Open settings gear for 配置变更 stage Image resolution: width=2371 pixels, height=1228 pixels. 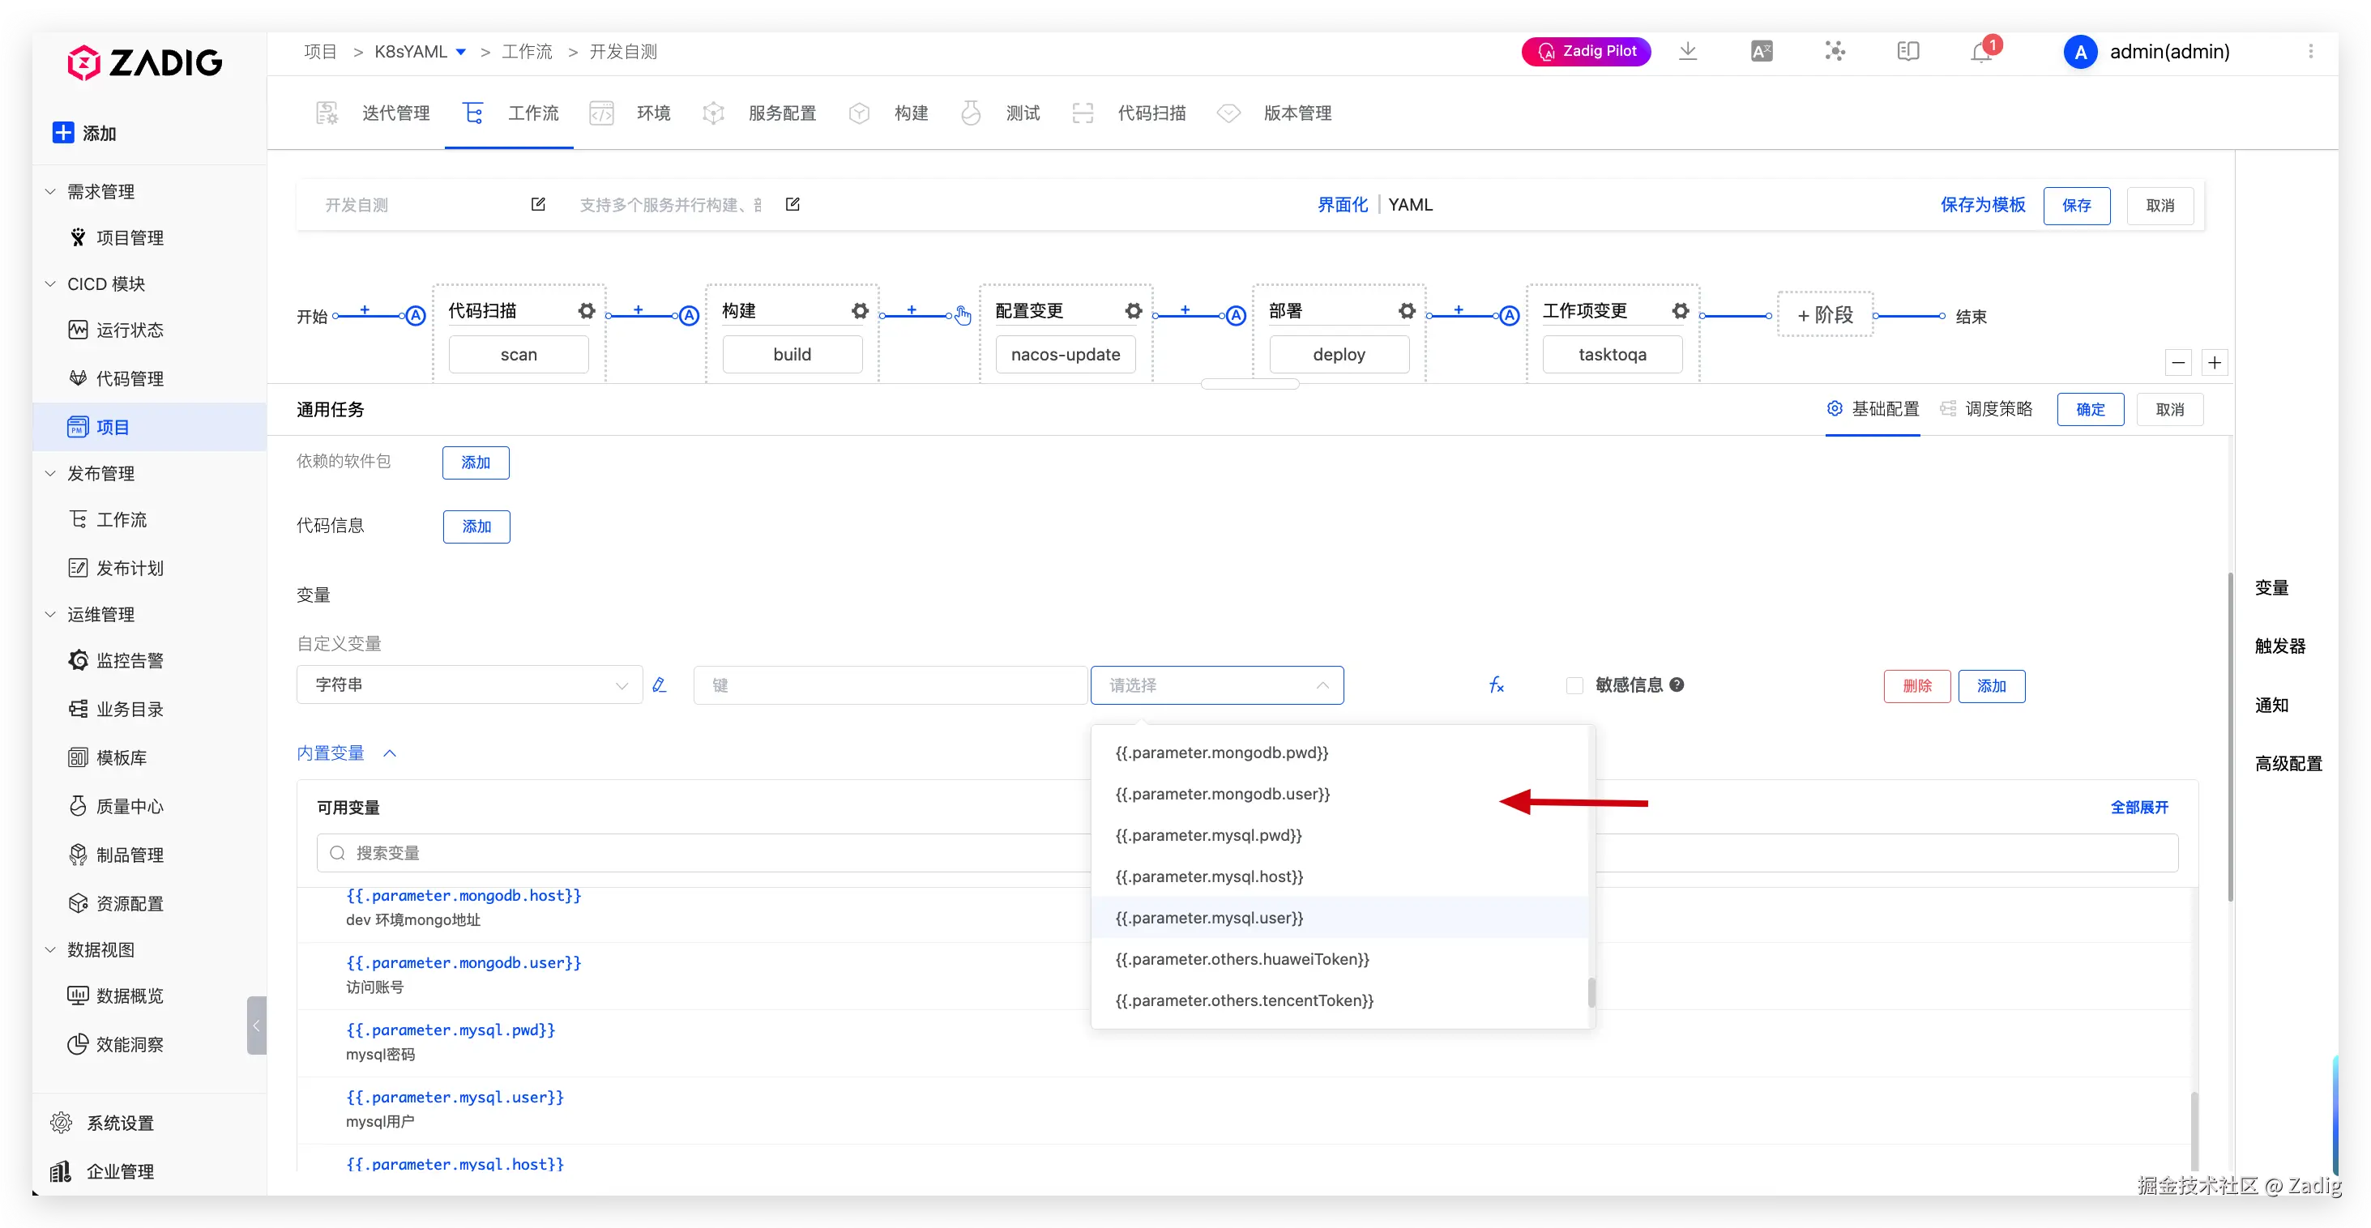pos(1133,311)
